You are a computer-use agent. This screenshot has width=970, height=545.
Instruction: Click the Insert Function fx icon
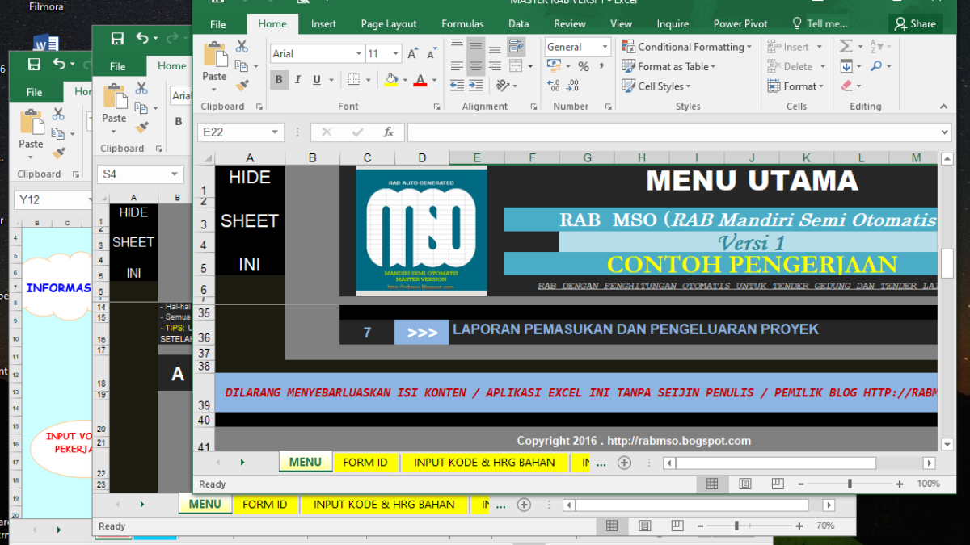pos(388,132)
